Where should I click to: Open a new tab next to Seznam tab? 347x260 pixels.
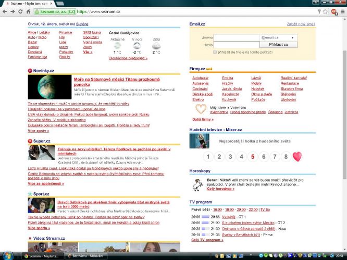[x=60, y=4]
